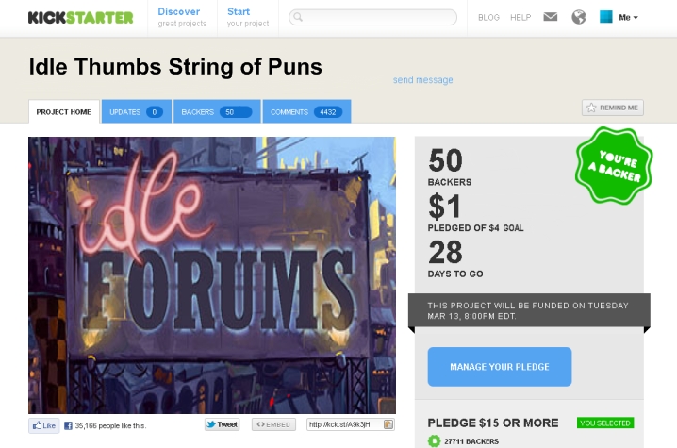The image size is (677, 448).
Task: Click the search magnifier icon
Action: [x=298, y=17]
